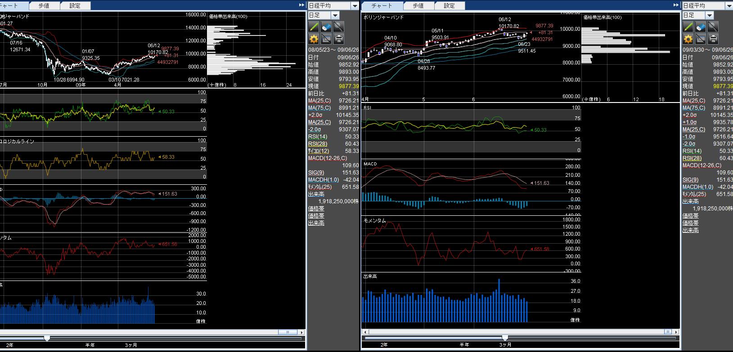Click the SIG(9) link in left legend

tap(316, 173)
